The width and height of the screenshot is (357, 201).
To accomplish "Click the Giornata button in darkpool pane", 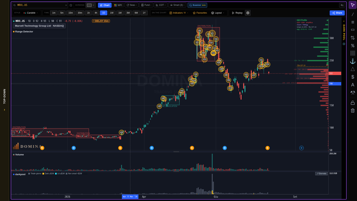I will pyautogui.click(x=321, y=173).
